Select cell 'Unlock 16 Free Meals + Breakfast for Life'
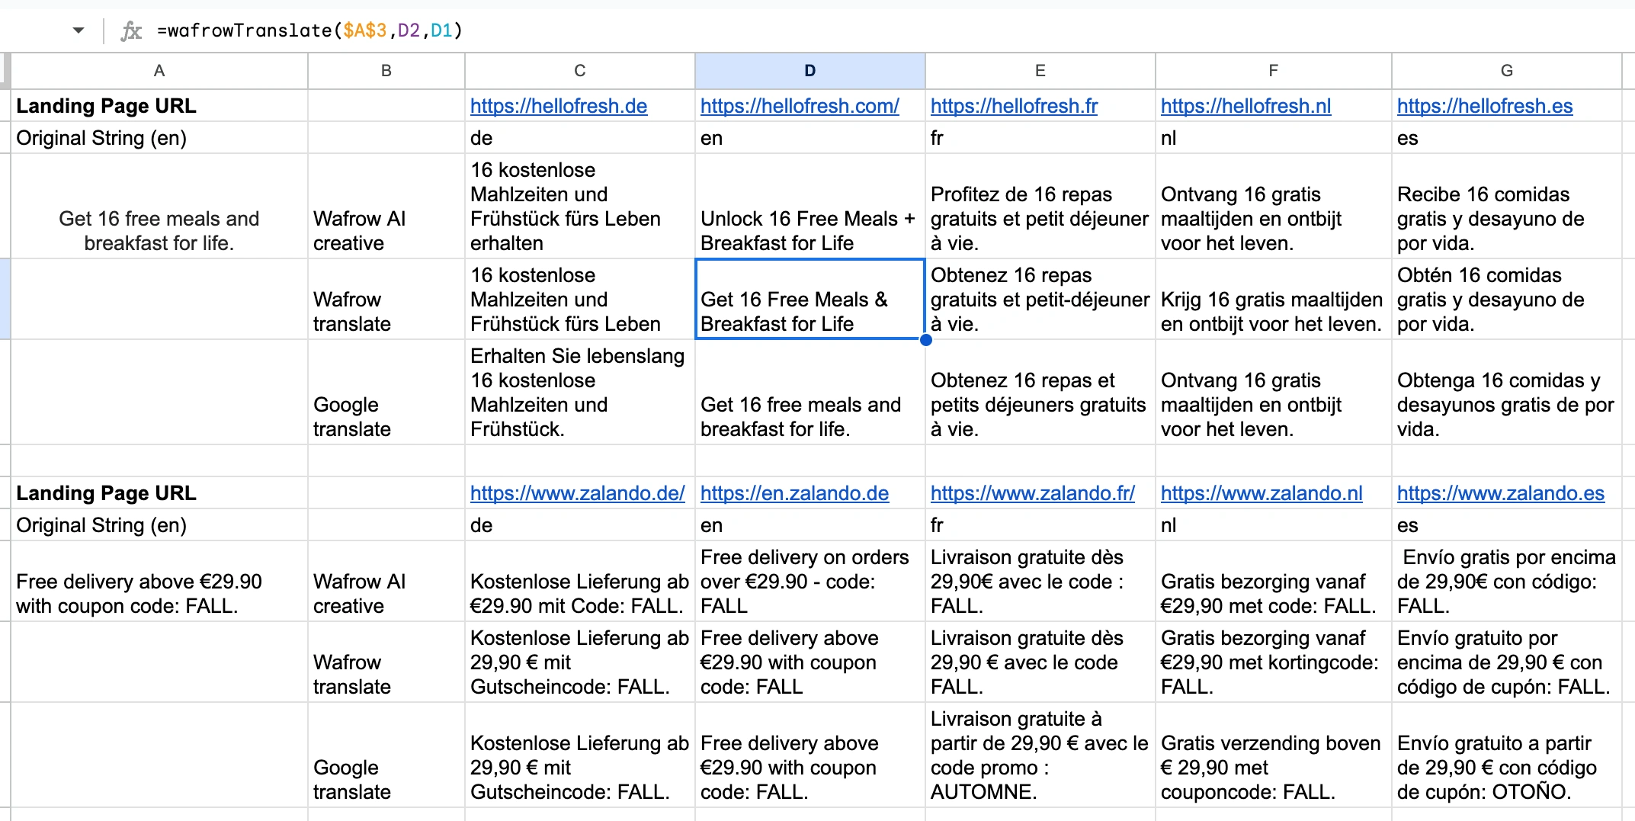Image resolution: width=1635 pixels, height=821 pixels. tap(810, 206)
